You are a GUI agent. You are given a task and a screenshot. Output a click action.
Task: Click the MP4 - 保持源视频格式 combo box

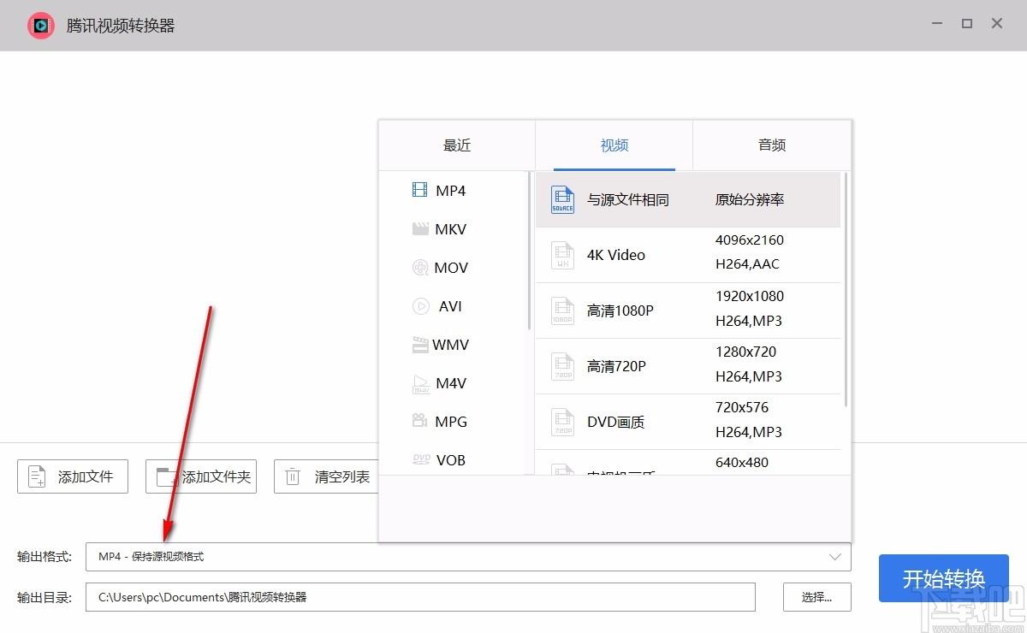pyautogui.click(x=468, y=557)
